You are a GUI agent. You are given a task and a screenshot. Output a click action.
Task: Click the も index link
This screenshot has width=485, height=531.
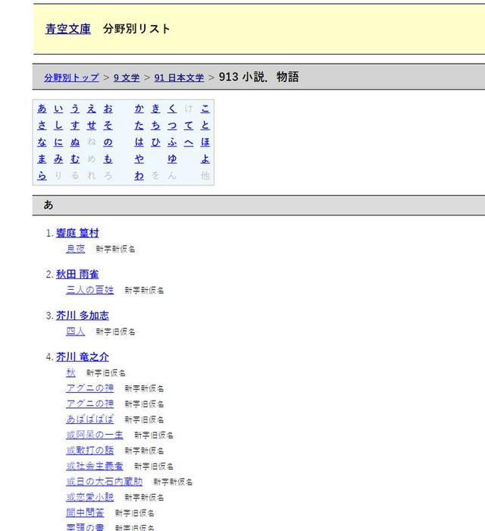tap(108, 159)
